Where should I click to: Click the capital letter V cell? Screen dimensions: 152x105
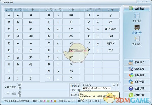(x=89, y=22)
